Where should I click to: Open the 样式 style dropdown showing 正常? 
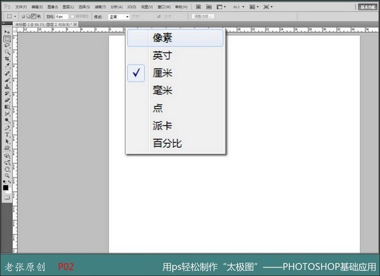119,17
